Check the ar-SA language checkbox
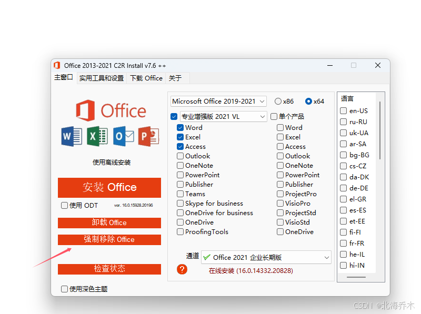This screenshot has height=314, width=421. pyautogui.click(x=344, y=144)
